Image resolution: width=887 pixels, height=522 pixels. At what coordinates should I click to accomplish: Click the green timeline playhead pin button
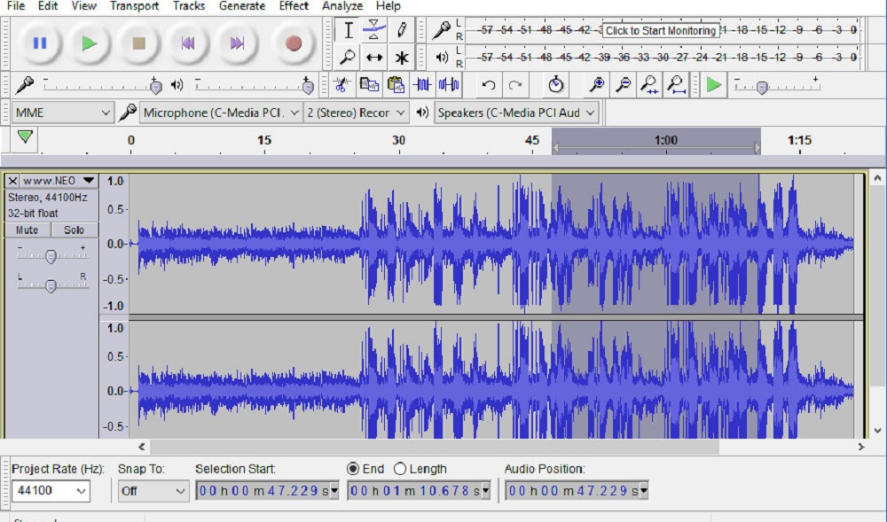pos(25,137)
